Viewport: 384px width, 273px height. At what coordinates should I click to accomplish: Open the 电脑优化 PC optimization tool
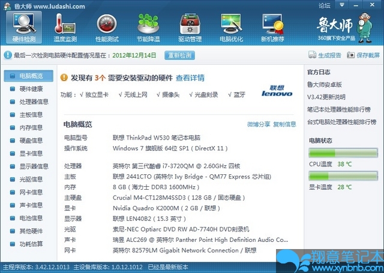coord(232,28)
